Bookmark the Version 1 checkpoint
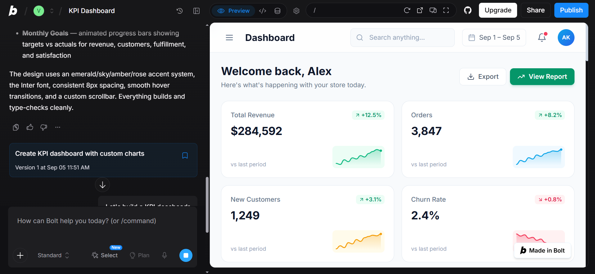The image size is (595, 274). click(185, 155)
